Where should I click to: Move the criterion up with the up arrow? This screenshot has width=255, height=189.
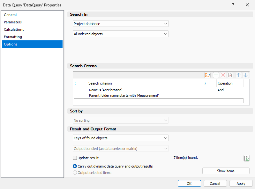coord(238,75)
